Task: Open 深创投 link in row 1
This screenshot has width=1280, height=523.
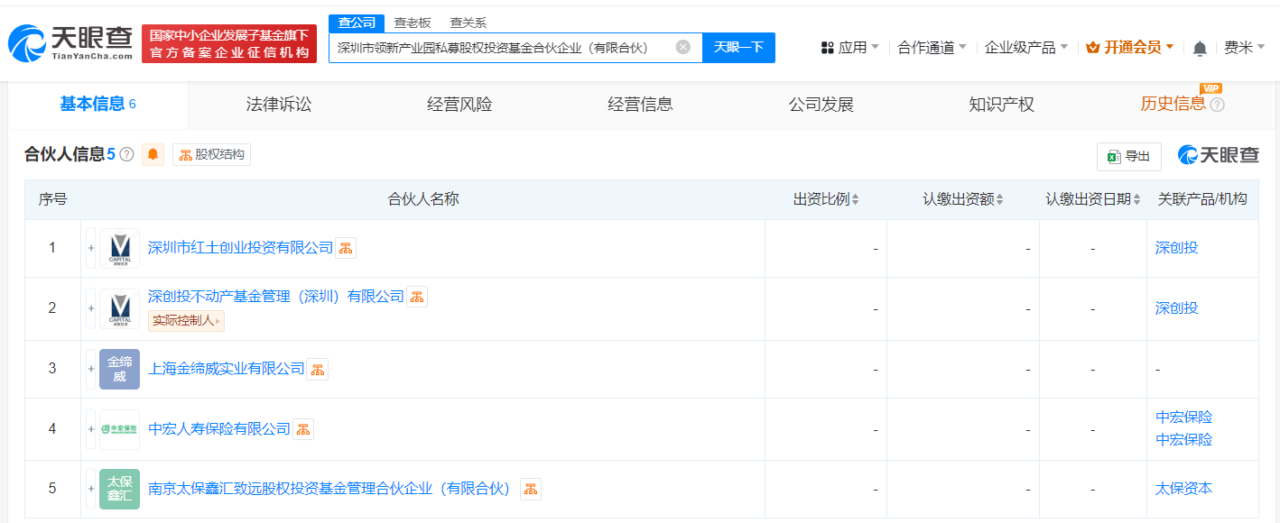Action: [1176, 248]
